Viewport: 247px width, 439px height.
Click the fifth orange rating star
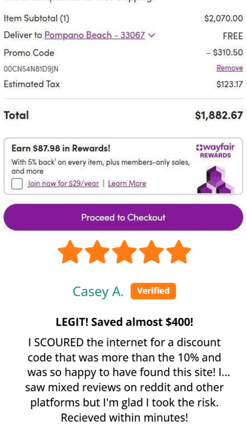(178, 252)
